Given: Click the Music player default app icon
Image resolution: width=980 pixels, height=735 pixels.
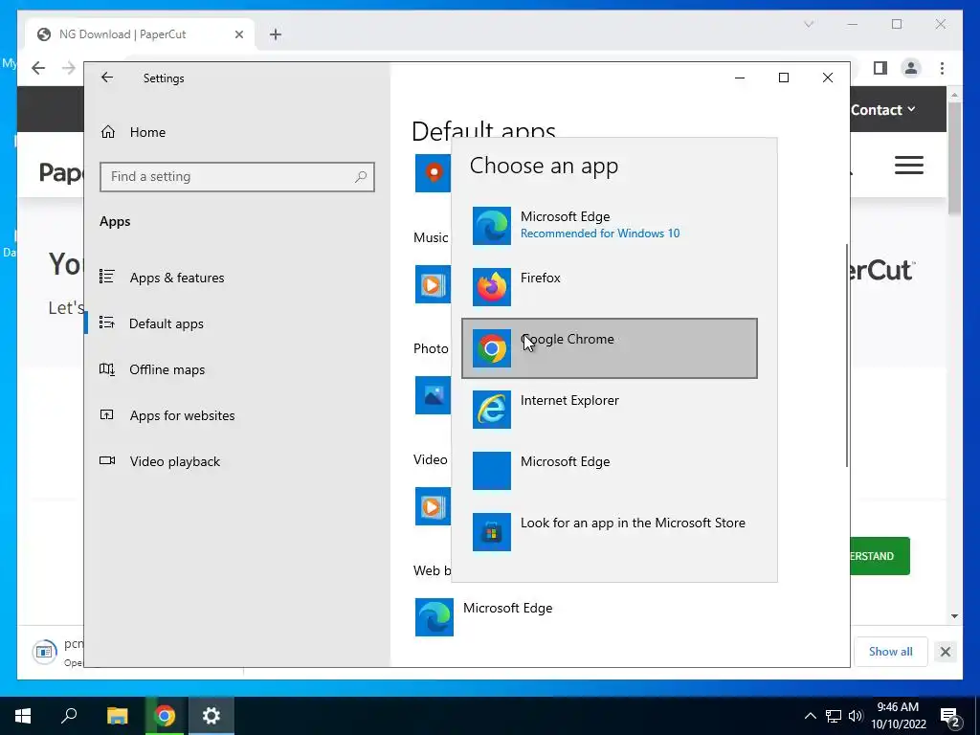Looking at the screenshot, I should pyautogui.click(x=433, y=284).
